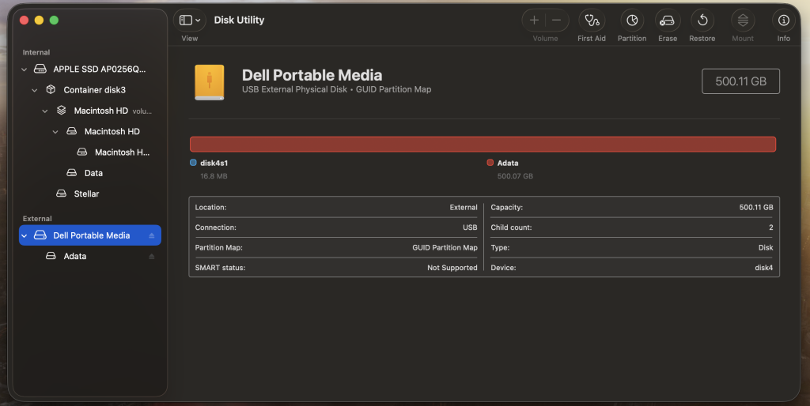Click the USB External Physical Disk subtitle
Screen dimensions: 810x406
[336, 89]
